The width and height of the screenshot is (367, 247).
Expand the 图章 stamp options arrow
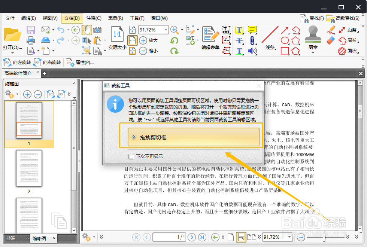coord(313,53)
